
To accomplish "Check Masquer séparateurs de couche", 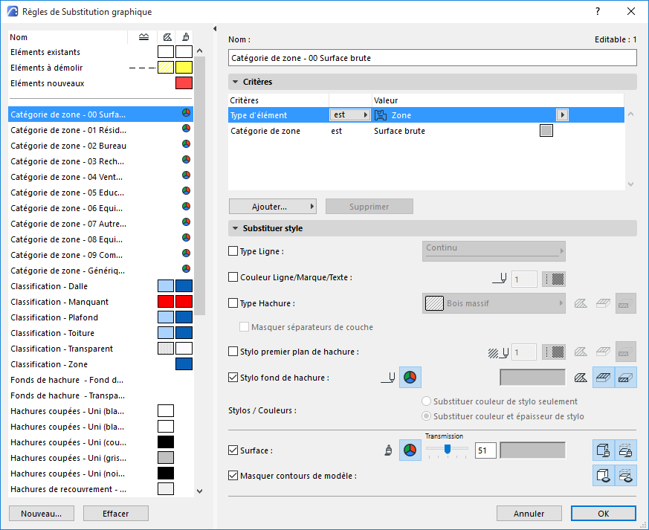I will (244, 327).
